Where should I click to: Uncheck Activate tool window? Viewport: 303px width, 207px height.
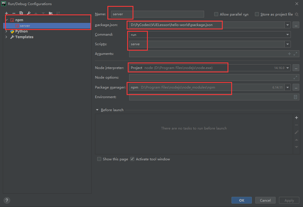tap(132, 159)
